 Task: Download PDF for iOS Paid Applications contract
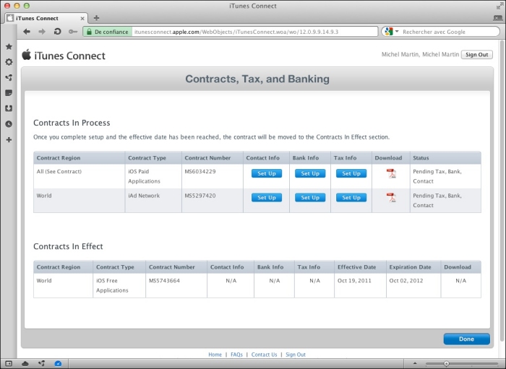point(391,173)
